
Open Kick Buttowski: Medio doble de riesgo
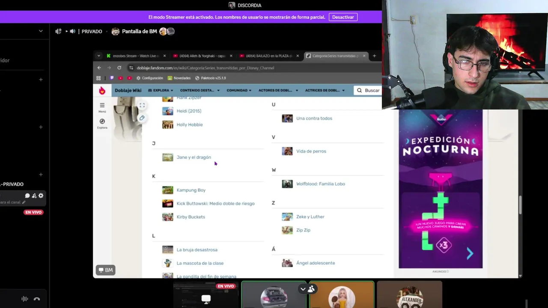pos(215,203)
